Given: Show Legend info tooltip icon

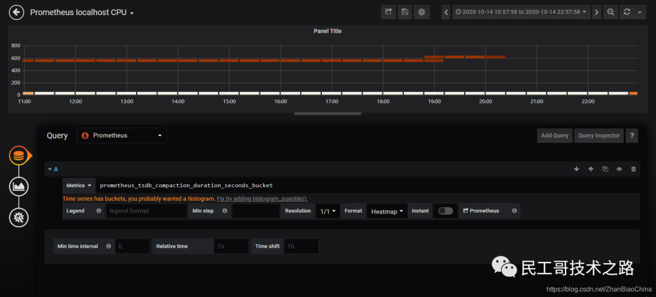Looking at the screenshot, I should [x=99, y=211].
